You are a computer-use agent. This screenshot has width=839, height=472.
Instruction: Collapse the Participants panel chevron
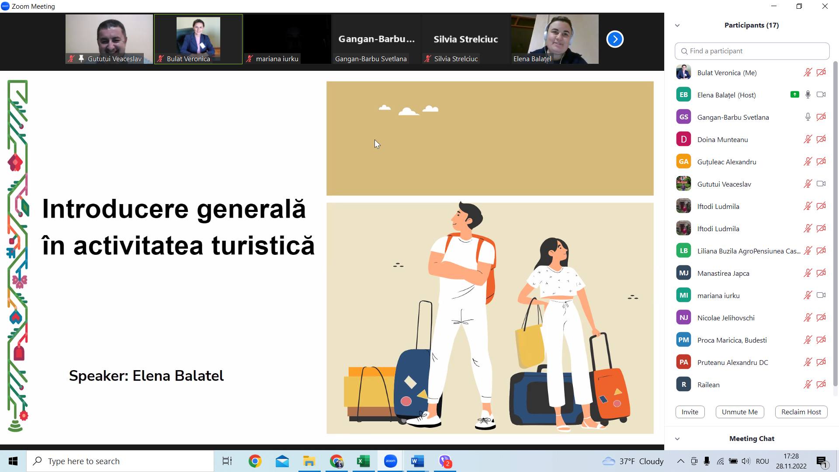coord(677,25)
